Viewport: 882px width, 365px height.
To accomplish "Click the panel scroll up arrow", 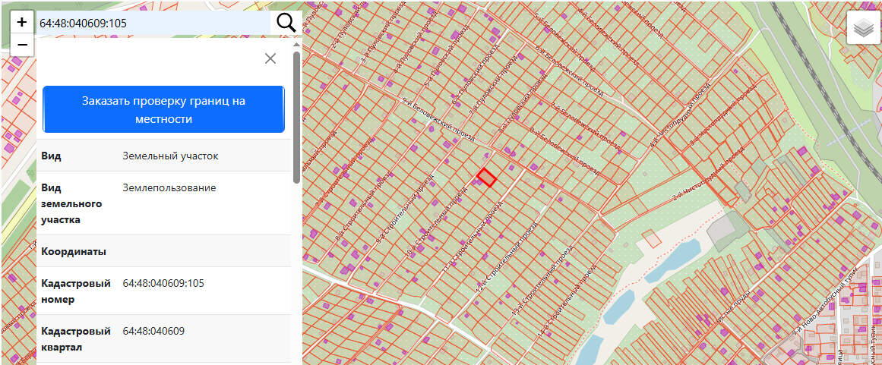I will click(x=296, y=44).
